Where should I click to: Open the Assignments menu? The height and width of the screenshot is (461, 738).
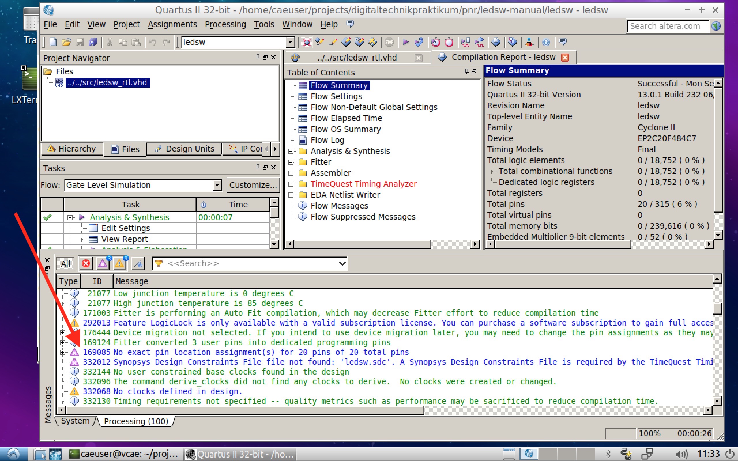pos(172,24)
